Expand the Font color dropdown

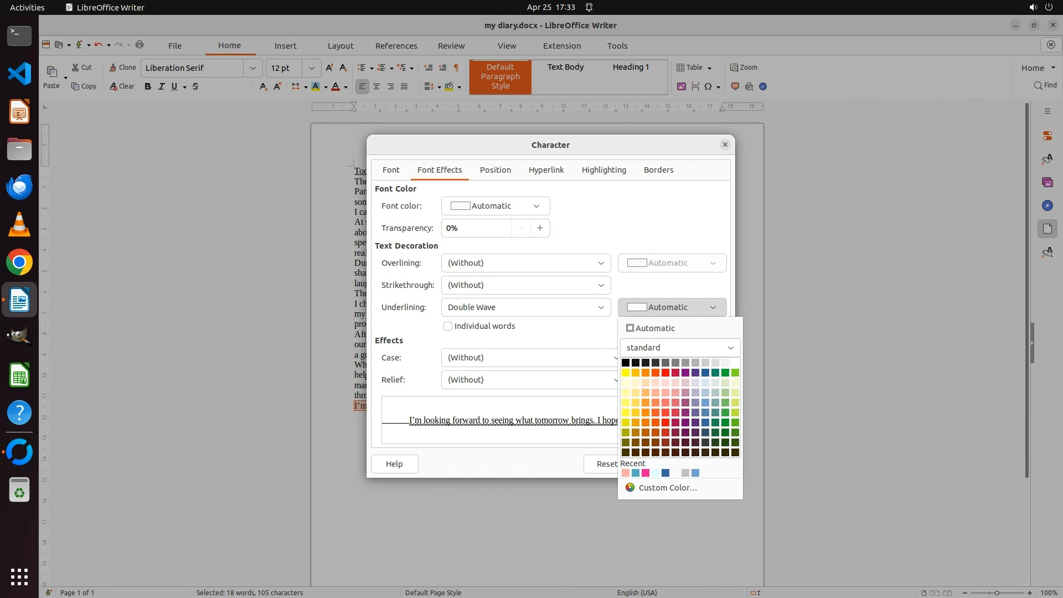point(495,206)
